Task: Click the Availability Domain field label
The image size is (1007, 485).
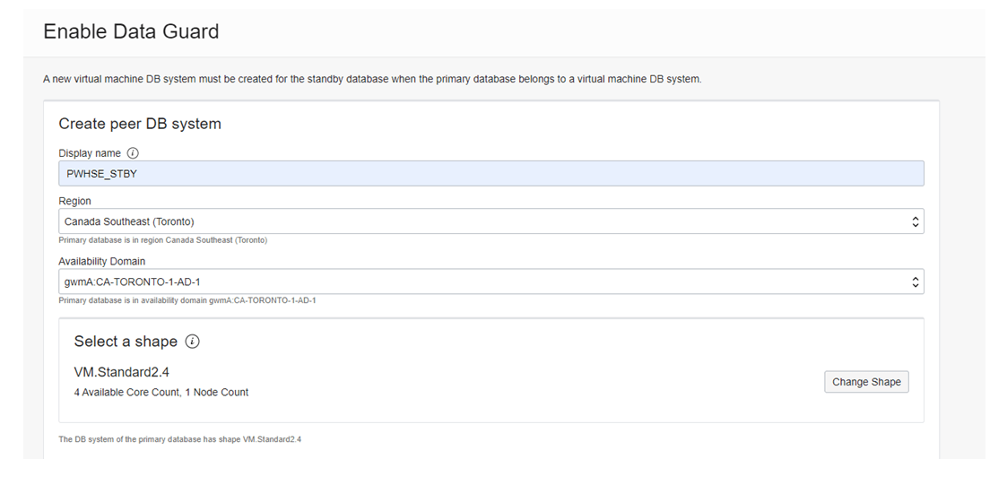Action: pyautogui.click(x=101, y=262)
